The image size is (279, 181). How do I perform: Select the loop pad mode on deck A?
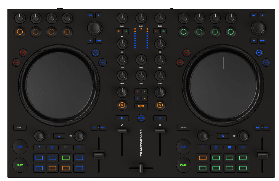pos(79,148)
